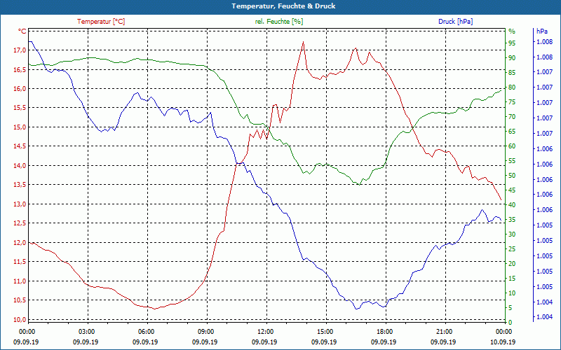Click the 70 humidity axis value

tap(512, 117)
